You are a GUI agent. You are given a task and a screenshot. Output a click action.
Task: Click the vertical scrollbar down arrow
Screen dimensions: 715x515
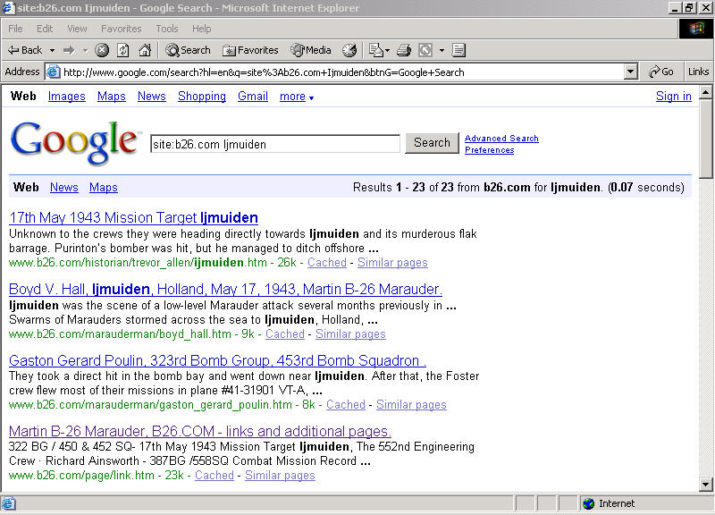pos(705,485)
